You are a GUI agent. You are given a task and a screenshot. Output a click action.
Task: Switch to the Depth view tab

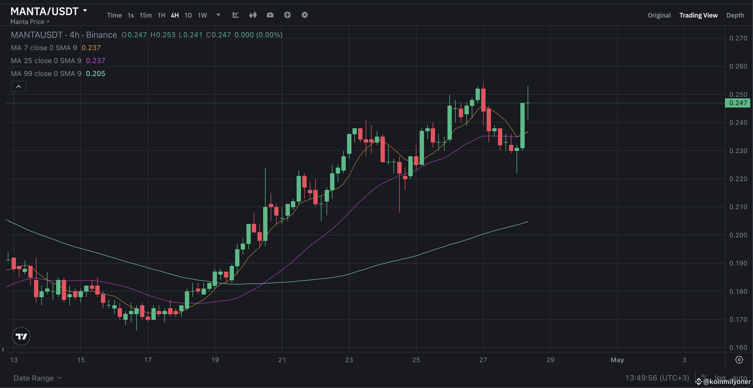(x=735, y=15)
